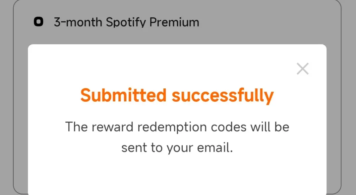Select the 3-month Spotify Premium radio option

[x=38, y=22]
